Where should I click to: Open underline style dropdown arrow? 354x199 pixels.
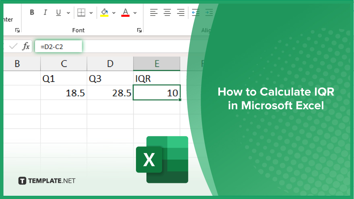[68, 13]
